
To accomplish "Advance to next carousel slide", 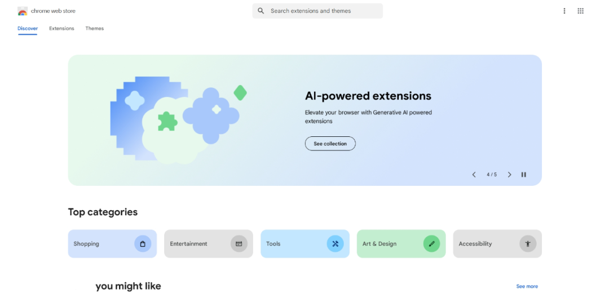I will 510,175.
